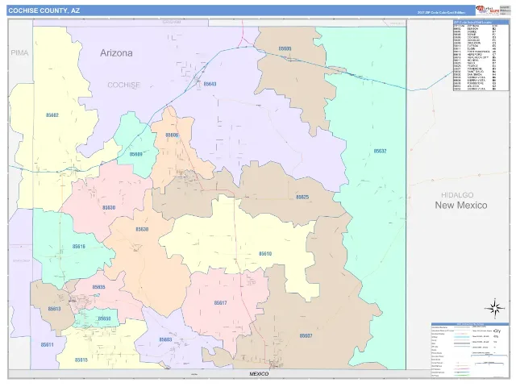Select ZIP code 85611 label
The image size is (516, 387).
pyautogui.click(x=47, y=345)
